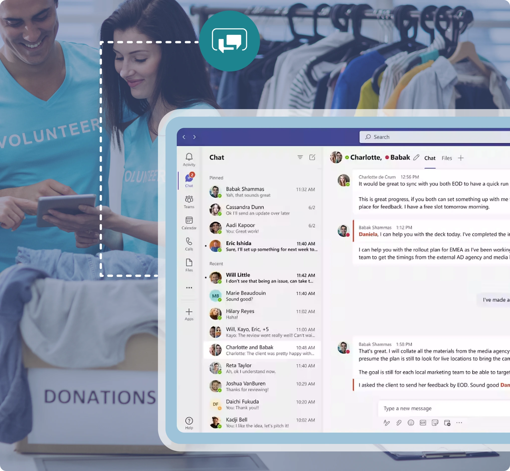Click more options ellipsis in sidebar
510x471 pixels.
(189, 287)
